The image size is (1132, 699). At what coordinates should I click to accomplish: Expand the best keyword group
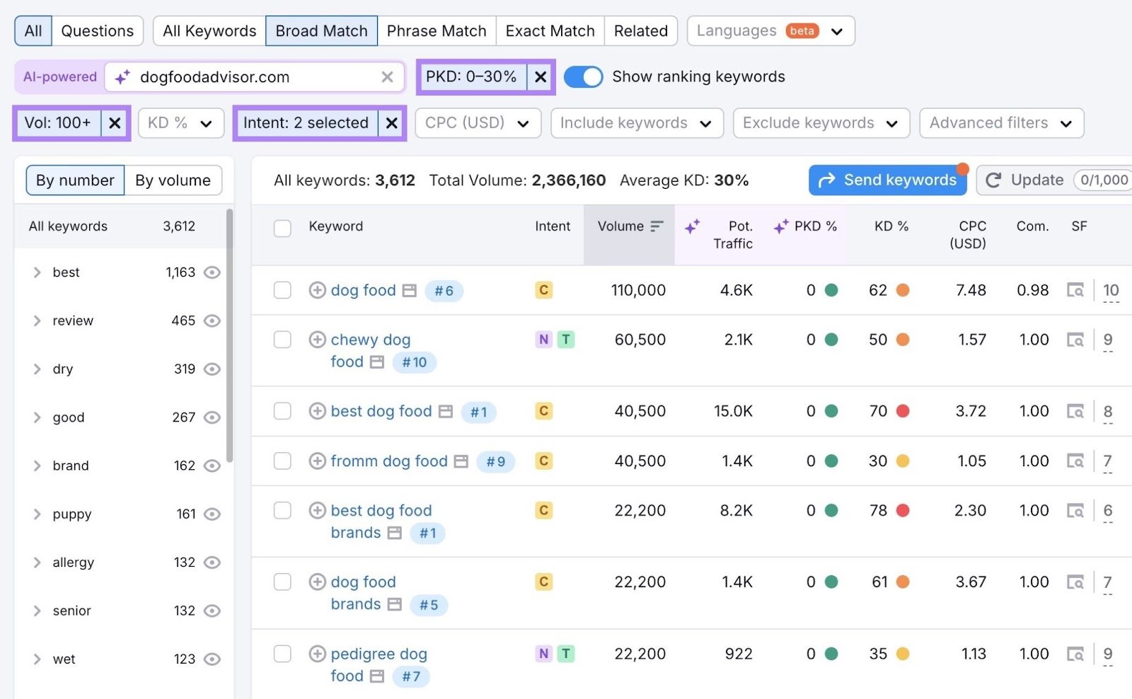37,272
